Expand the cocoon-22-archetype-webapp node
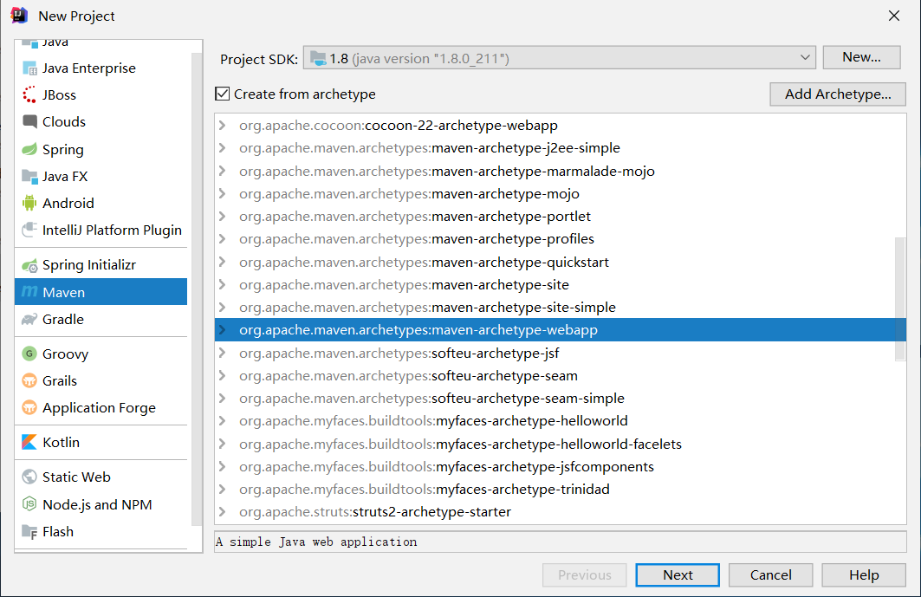Viewport: 921px width, 597px height. tap(222, 125)
